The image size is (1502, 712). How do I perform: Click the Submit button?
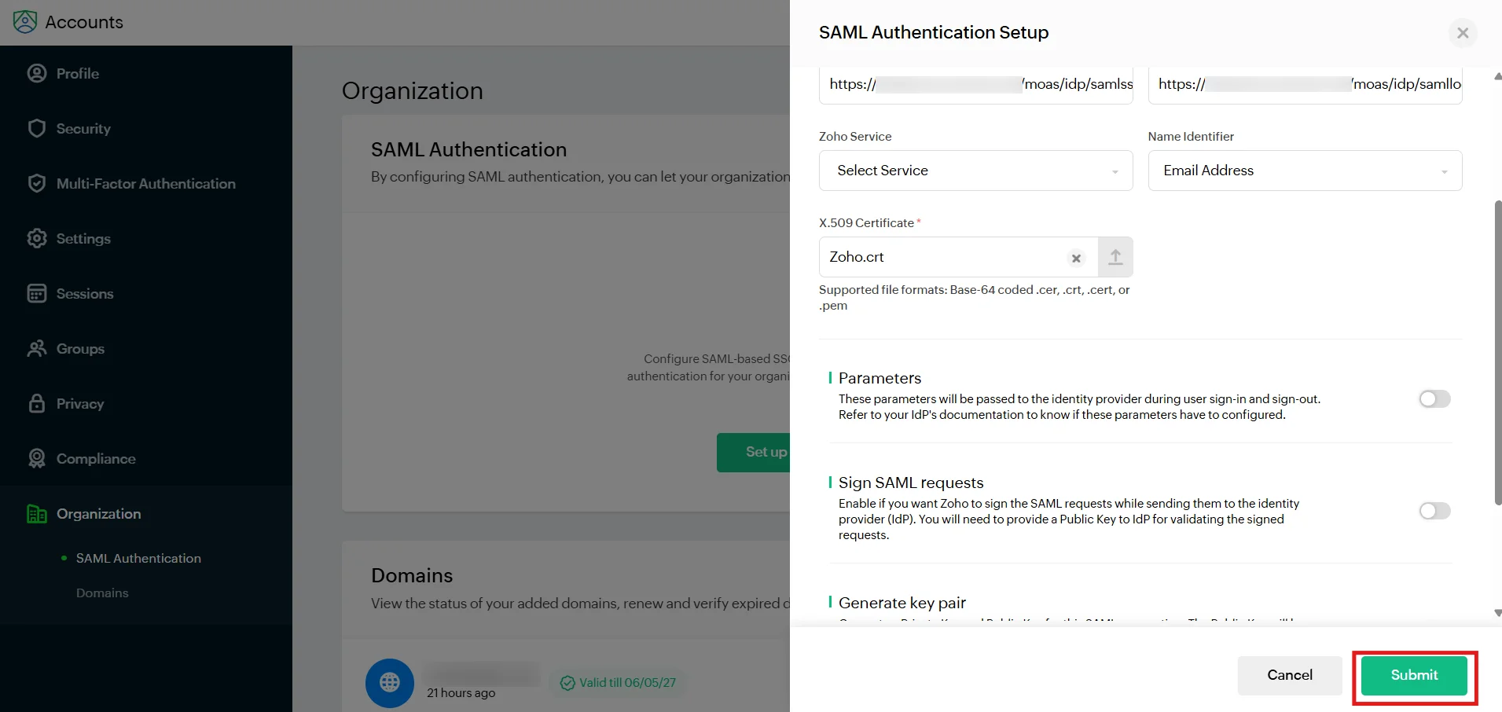[1414, 675]
